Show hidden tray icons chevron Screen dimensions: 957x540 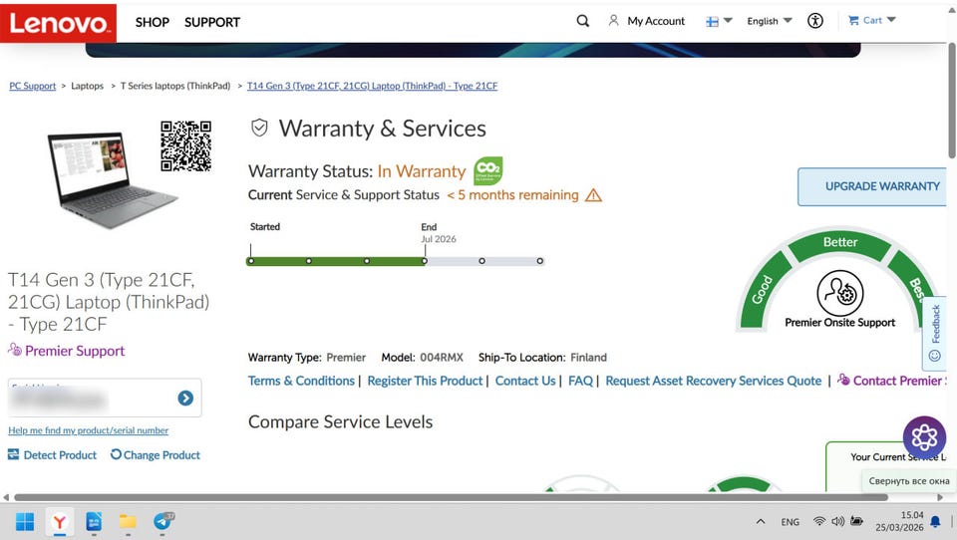pyautogui.click(x=761, y=522)
